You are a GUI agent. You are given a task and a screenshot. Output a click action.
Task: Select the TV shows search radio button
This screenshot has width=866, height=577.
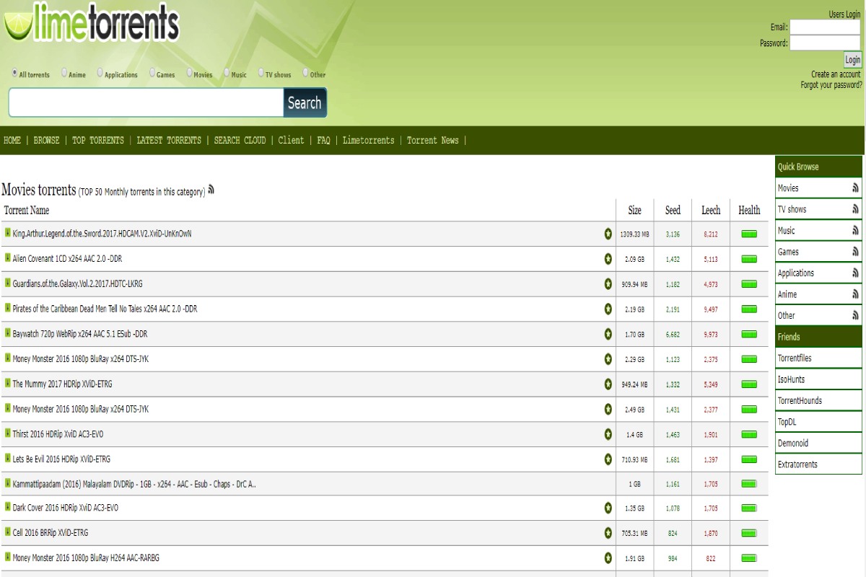tap(261, 73)
